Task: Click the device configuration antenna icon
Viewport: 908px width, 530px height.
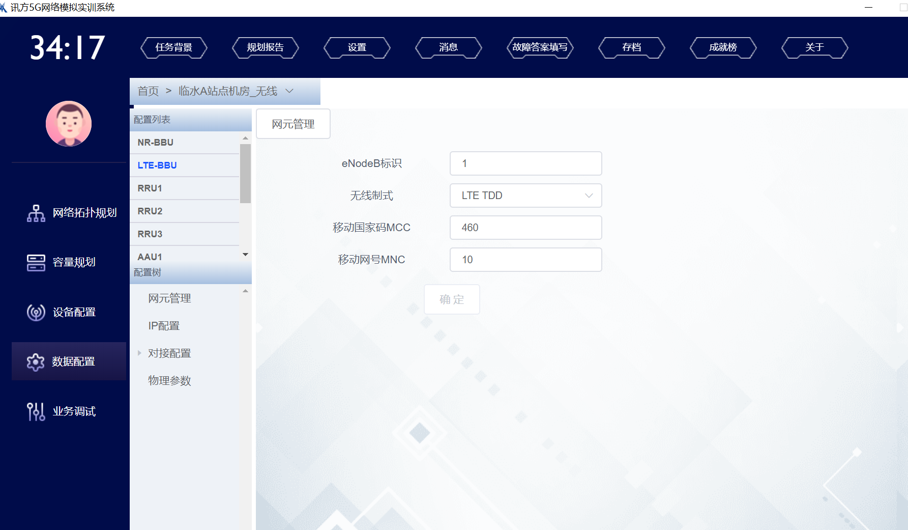Action: click(36, 312)
